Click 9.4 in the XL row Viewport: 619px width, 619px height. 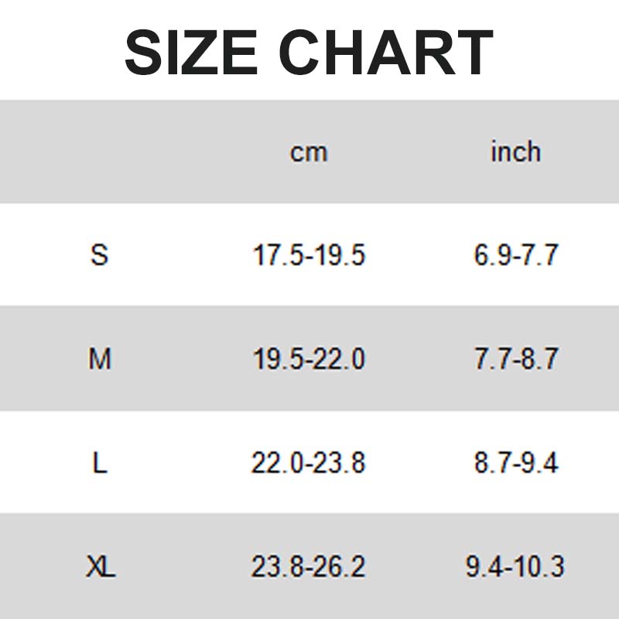pyautogui.click(x=482, y=568)
